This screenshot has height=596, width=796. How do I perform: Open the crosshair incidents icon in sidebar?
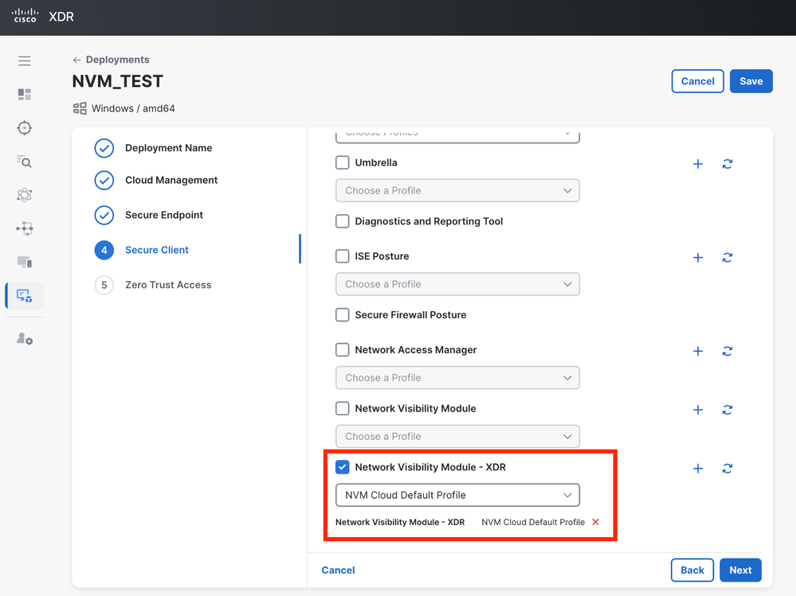click(25, 127)
